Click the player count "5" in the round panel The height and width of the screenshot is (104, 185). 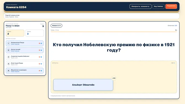click(43, 26)
